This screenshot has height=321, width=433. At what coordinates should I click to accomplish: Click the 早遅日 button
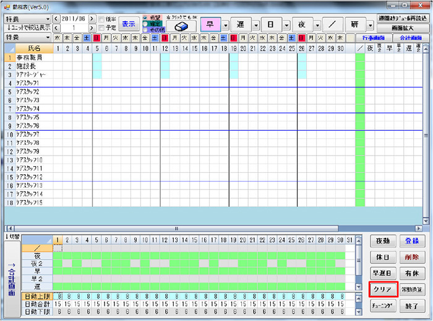click(383, 274)
